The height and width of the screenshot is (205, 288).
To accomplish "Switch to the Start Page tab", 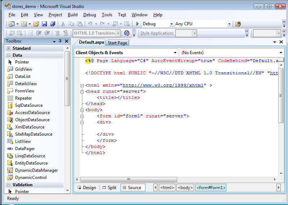I will tap(117, 43).
